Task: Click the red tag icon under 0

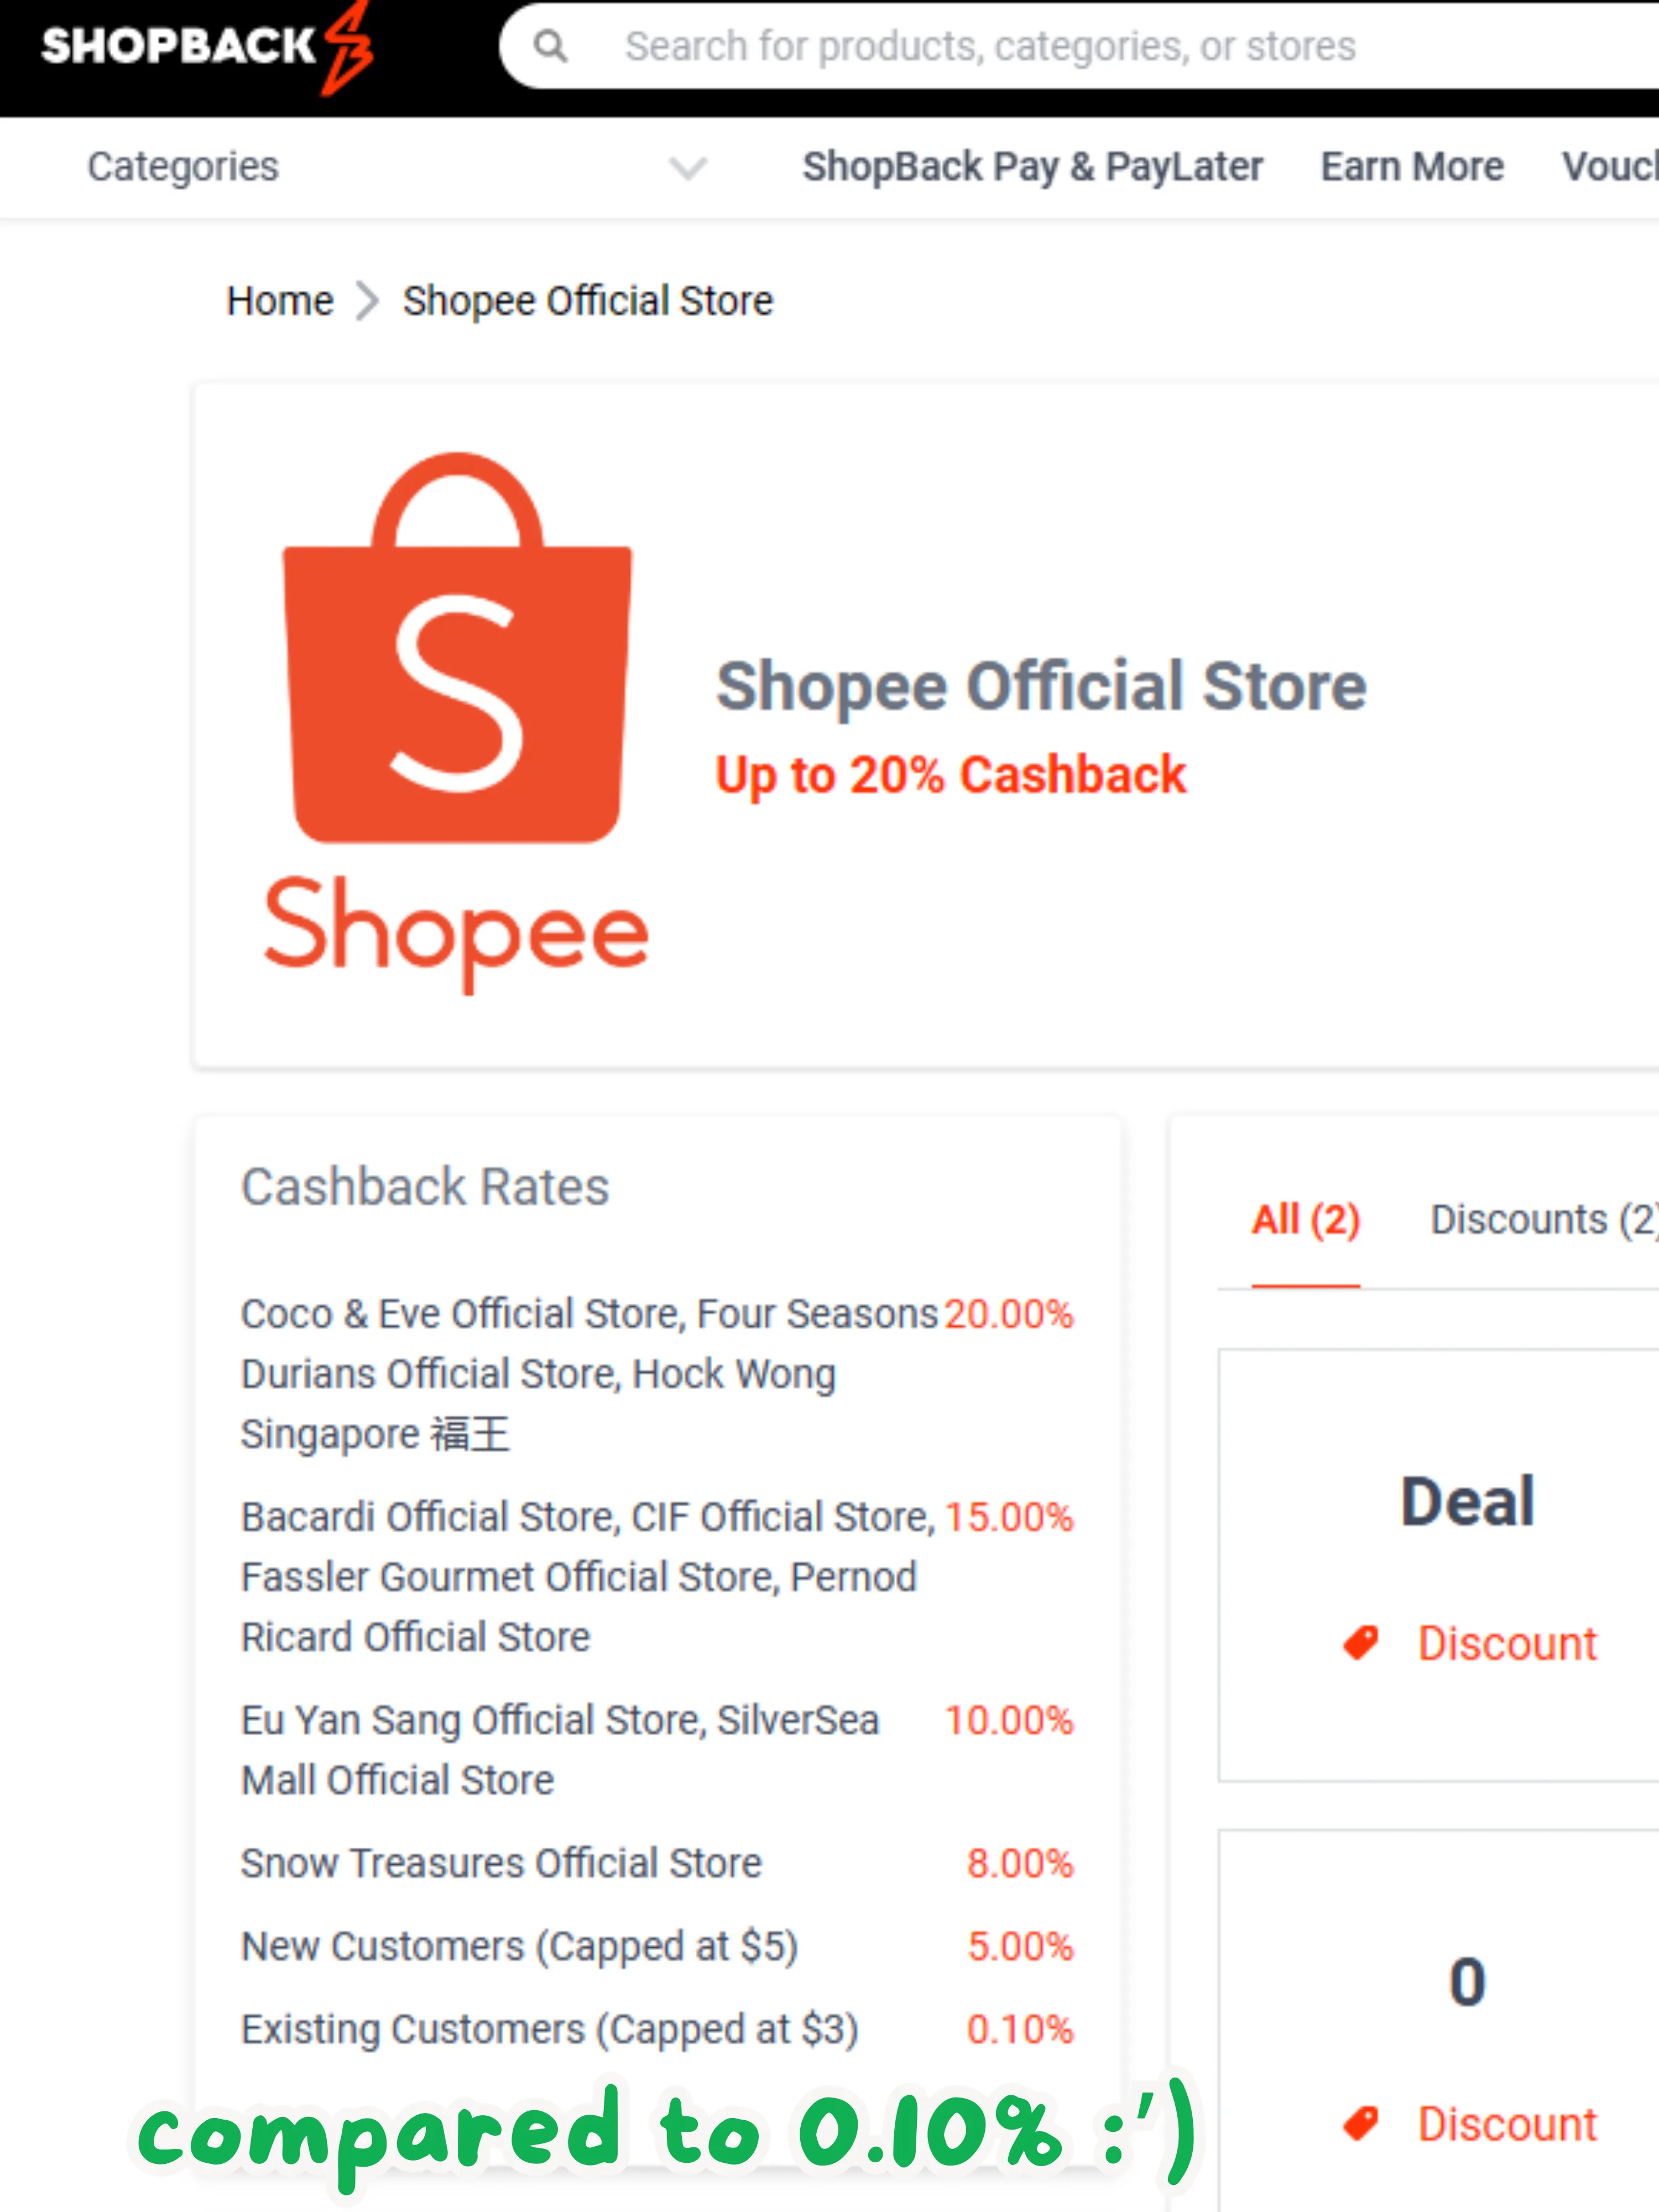Action: [1360, 2122]
